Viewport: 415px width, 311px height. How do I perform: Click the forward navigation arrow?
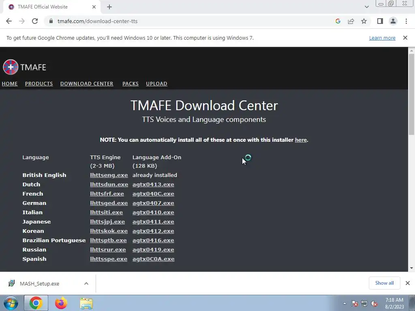coord(22,21)
